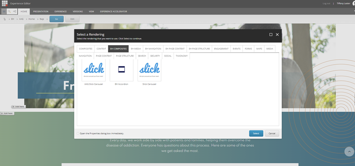Screen dimensions: 355x166
Task: Click the breadcrumb tree icon before EH
Action: 5,19
